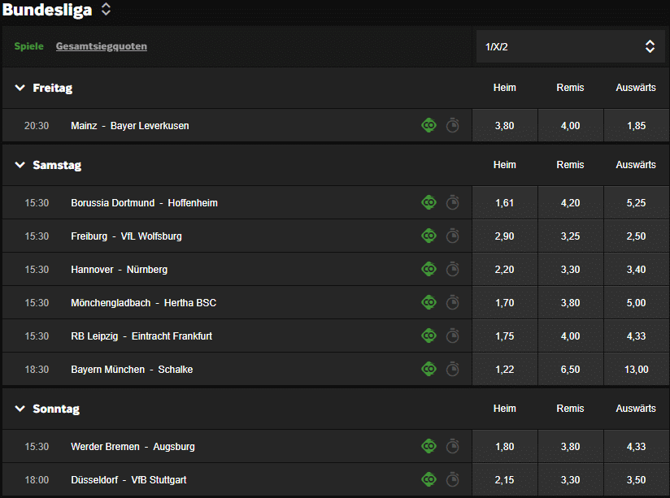670x498 pixels.
Task: Click stopwatch icon for Mainz - Bayer Leverkusen
Action: point(453,126)
